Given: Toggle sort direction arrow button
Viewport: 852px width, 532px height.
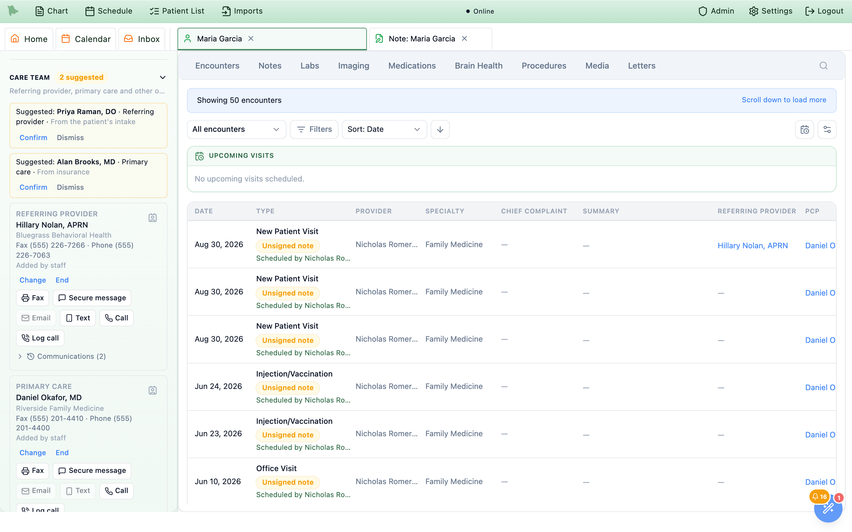Looking at the screenshot, I should pos(440,129).
